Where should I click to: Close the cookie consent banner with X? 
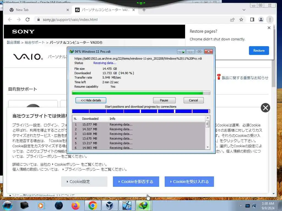(x=265, y=108)
